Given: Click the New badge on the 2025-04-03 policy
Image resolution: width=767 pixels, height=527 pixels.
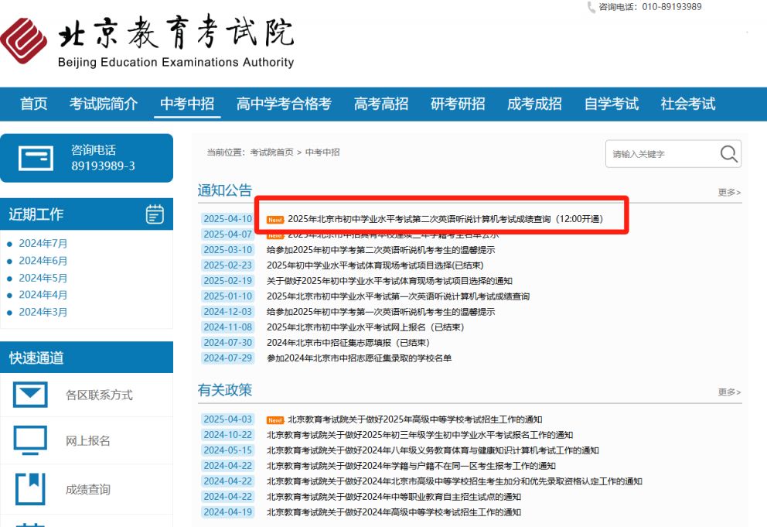Looking at the screenshot, I should click(x=275, y=420).
